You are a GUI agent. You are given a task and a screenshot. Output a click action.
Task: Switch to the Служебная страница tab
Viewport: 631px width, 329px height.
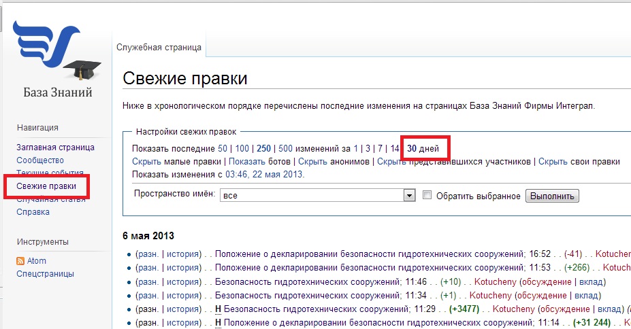pyautogui.click(x=159, y=48)
